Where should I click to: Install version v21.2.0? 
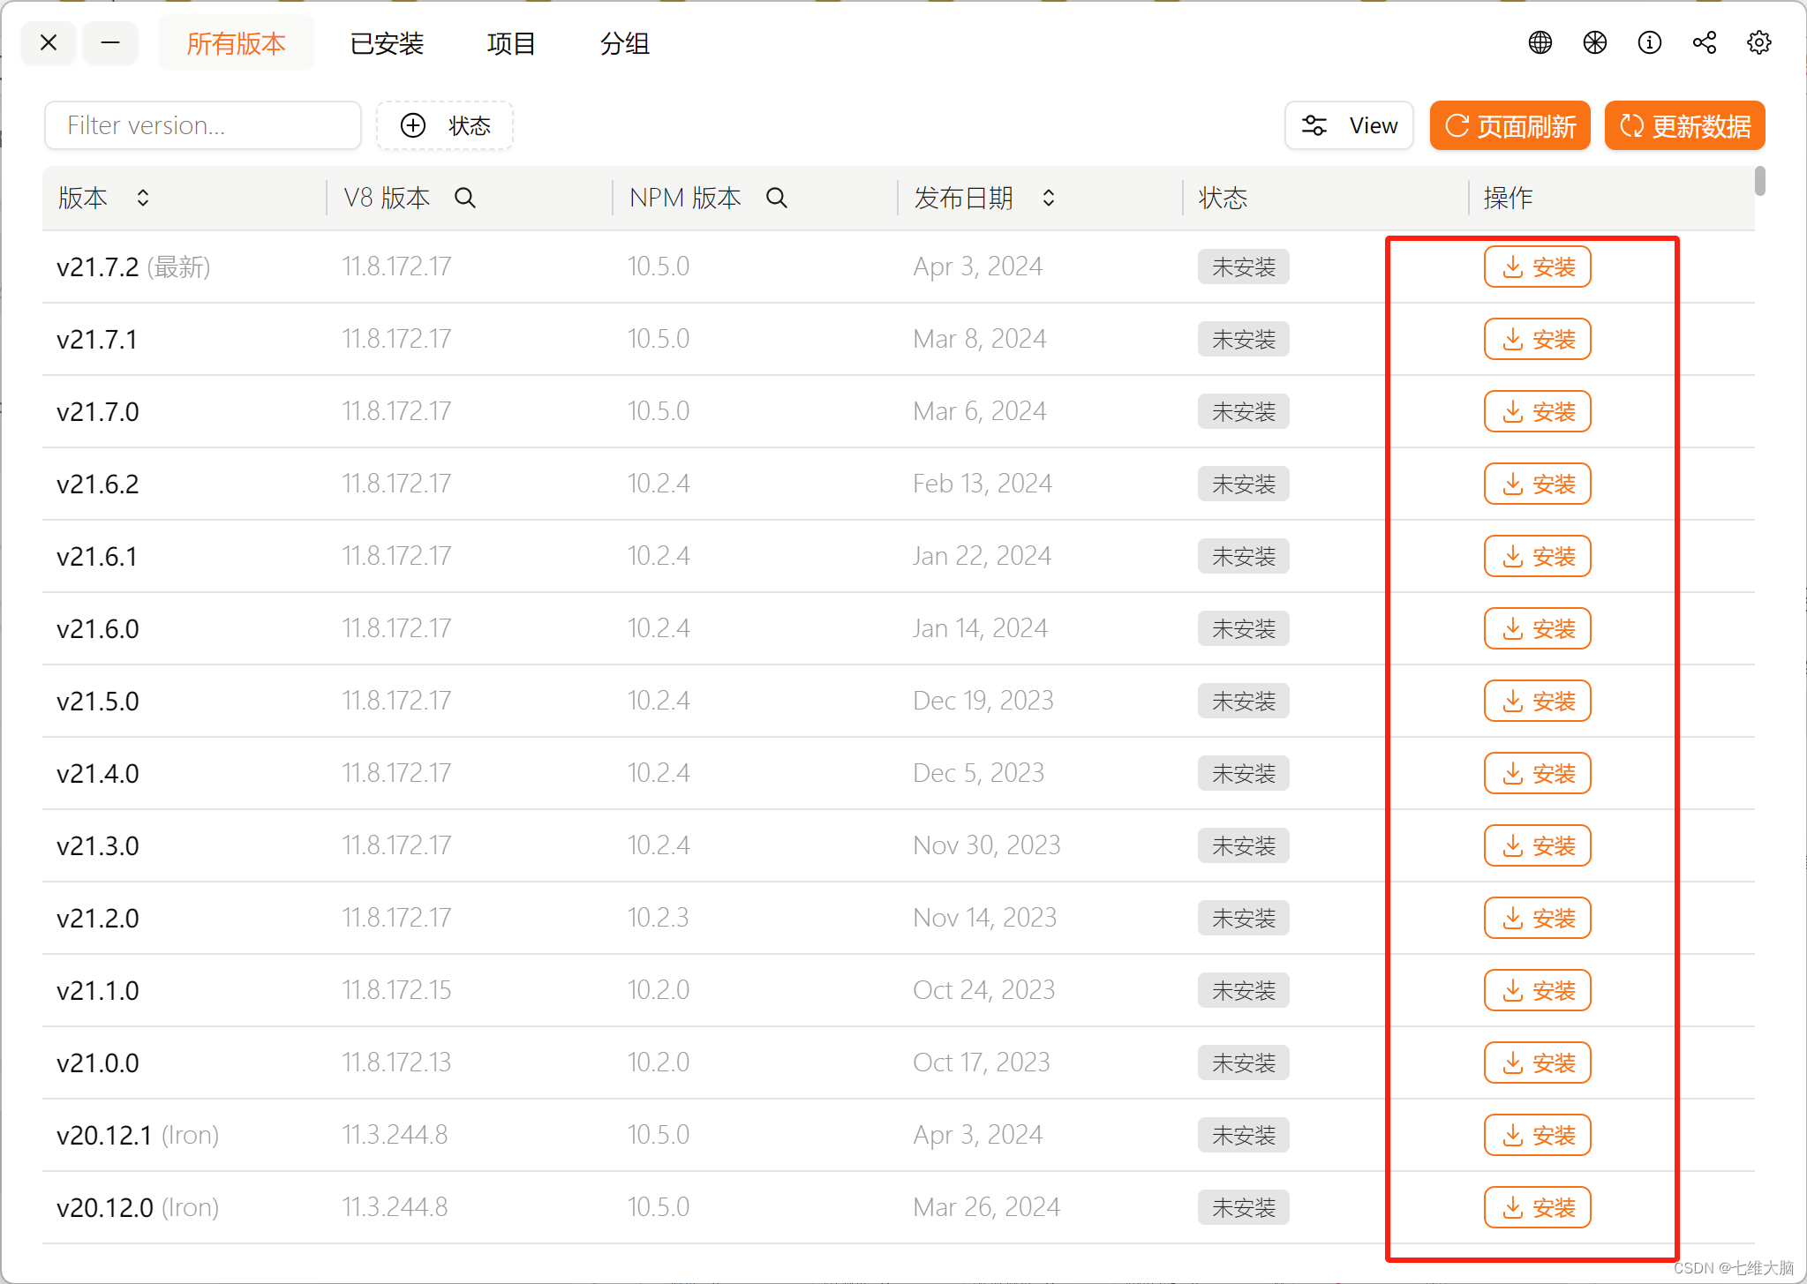[1538, 918]
